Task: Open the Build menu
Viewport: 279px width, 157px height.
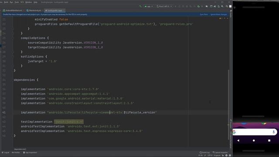Action: pyautogui.click(x=6, y=2)
